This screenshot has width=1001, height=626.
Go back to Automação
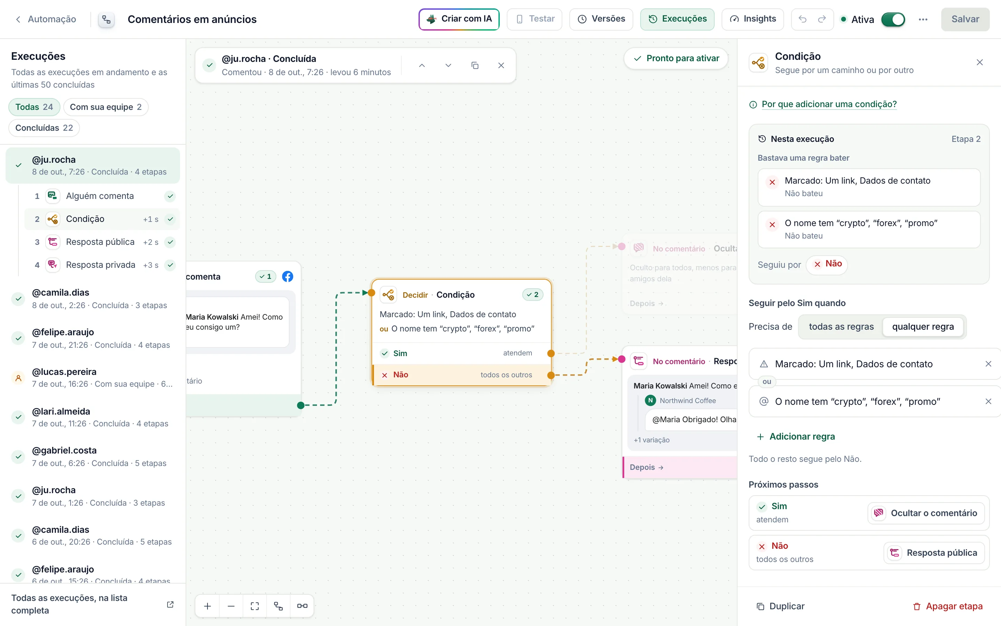[46, 19]
